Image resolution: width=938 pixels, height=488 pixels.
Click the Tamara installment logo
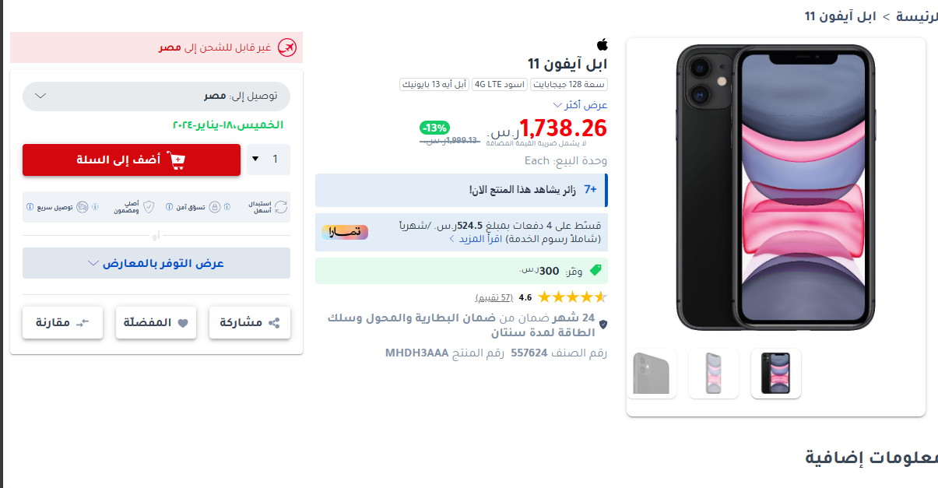(x=344, y=232)
